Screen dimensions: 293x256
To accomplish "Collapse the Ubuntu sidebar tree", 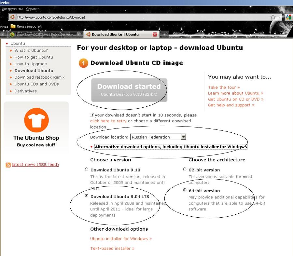I will pos(7,44).
